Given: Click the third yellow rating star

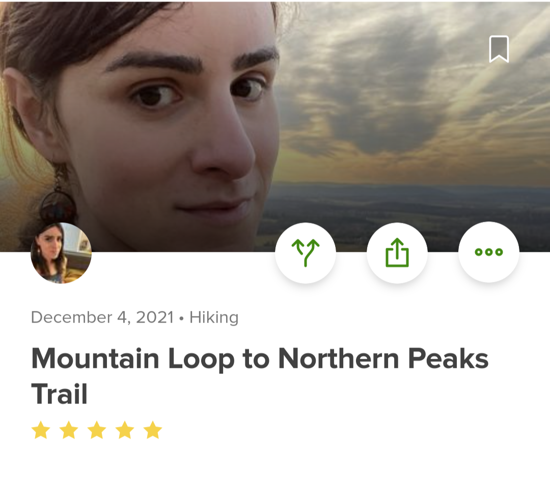Looking at the screenshot, I should pyautogui.click(x=97, y=431).
